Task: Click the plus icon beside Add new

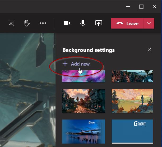Action: tap(65, 64)
